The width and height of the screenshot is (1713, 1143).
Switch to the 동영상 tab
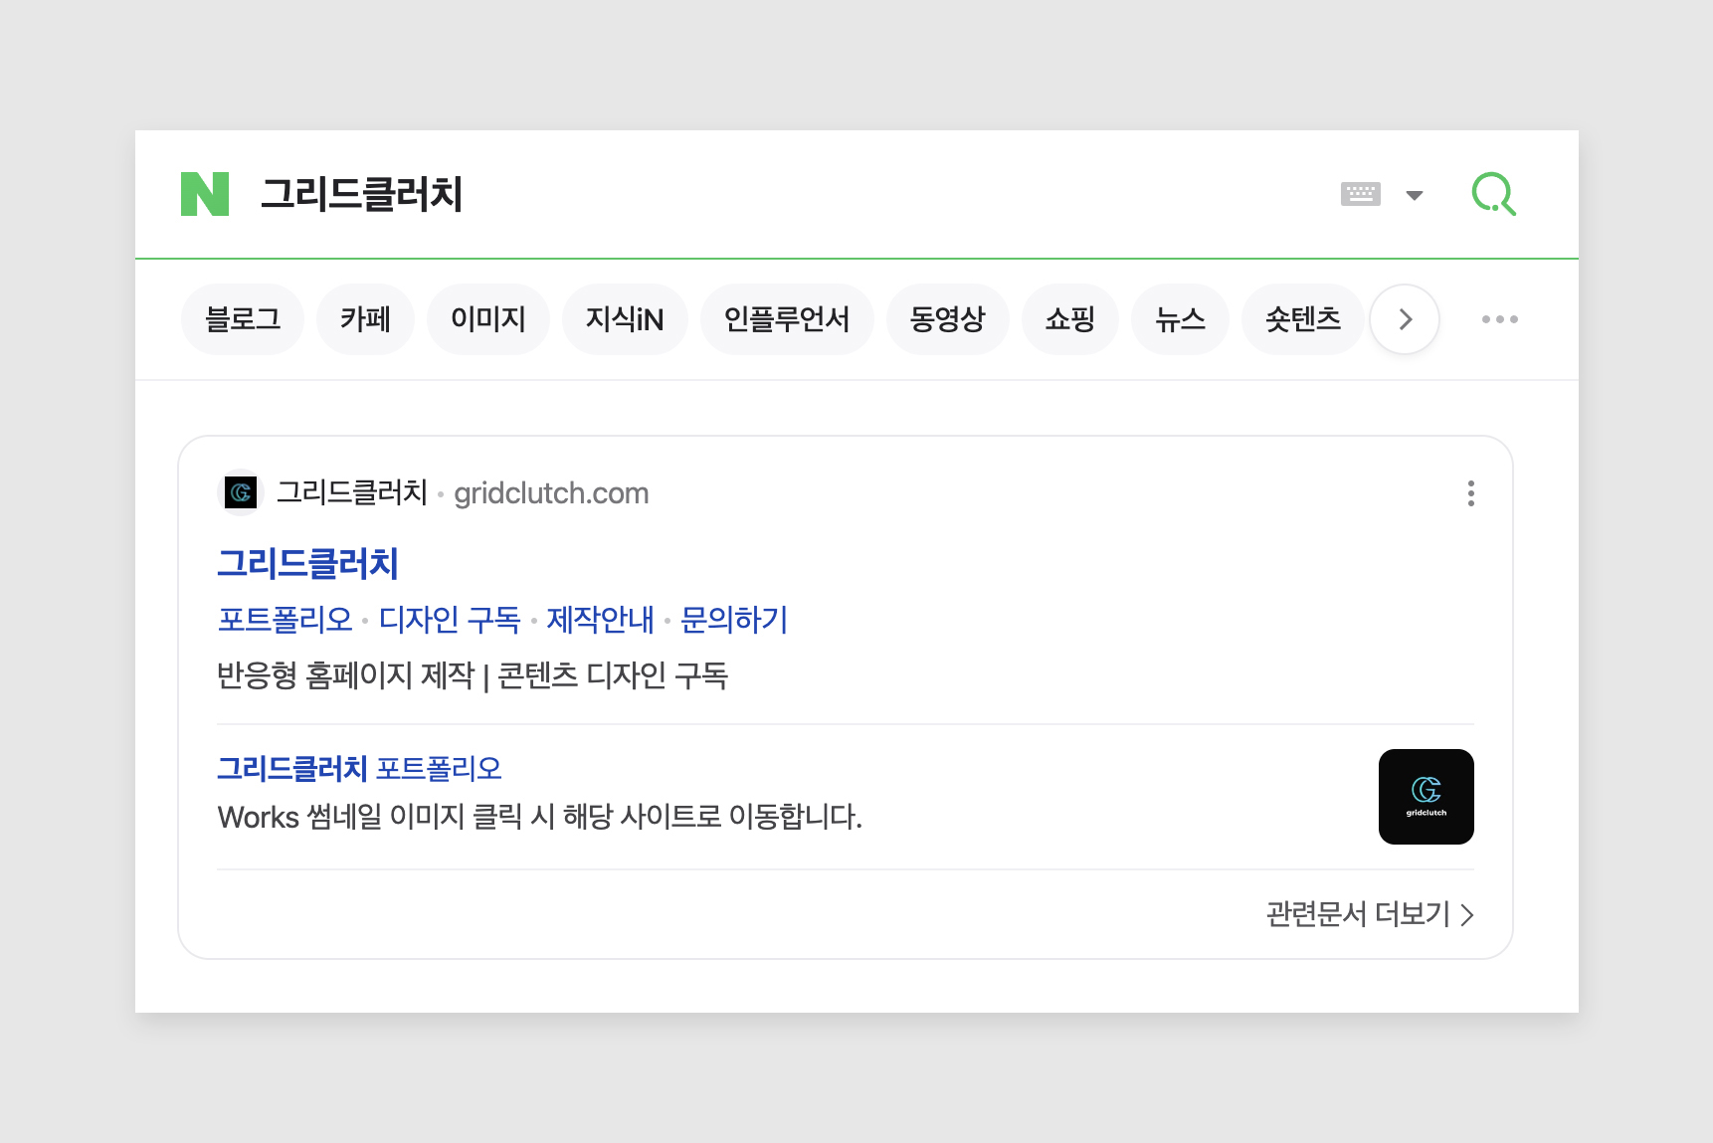[948, 319]
